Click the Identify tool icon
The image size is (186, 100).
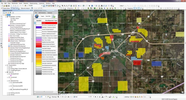[x=92, y=6]
